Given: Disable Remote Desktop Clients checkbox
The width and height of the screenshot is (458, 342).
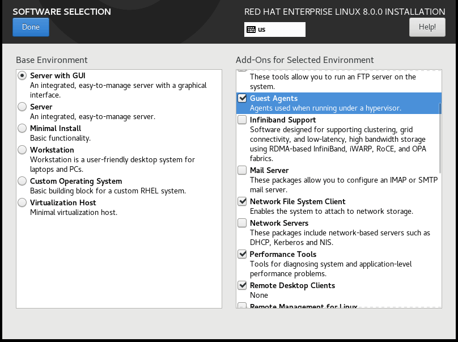Looking at the screenshot, I should point(242,285).
